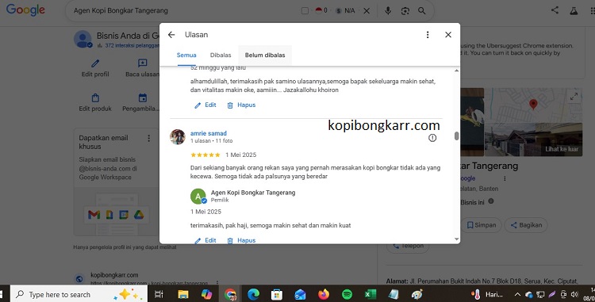Open the weather widget 'Hari...'
The image size is (595, 302).
pyautogui.click(x=487, y=294)
